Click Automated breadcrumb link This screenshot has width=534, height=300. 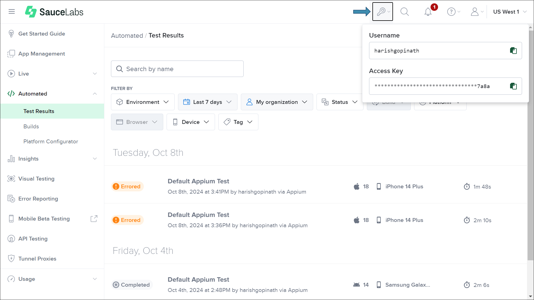coord(127,36)
